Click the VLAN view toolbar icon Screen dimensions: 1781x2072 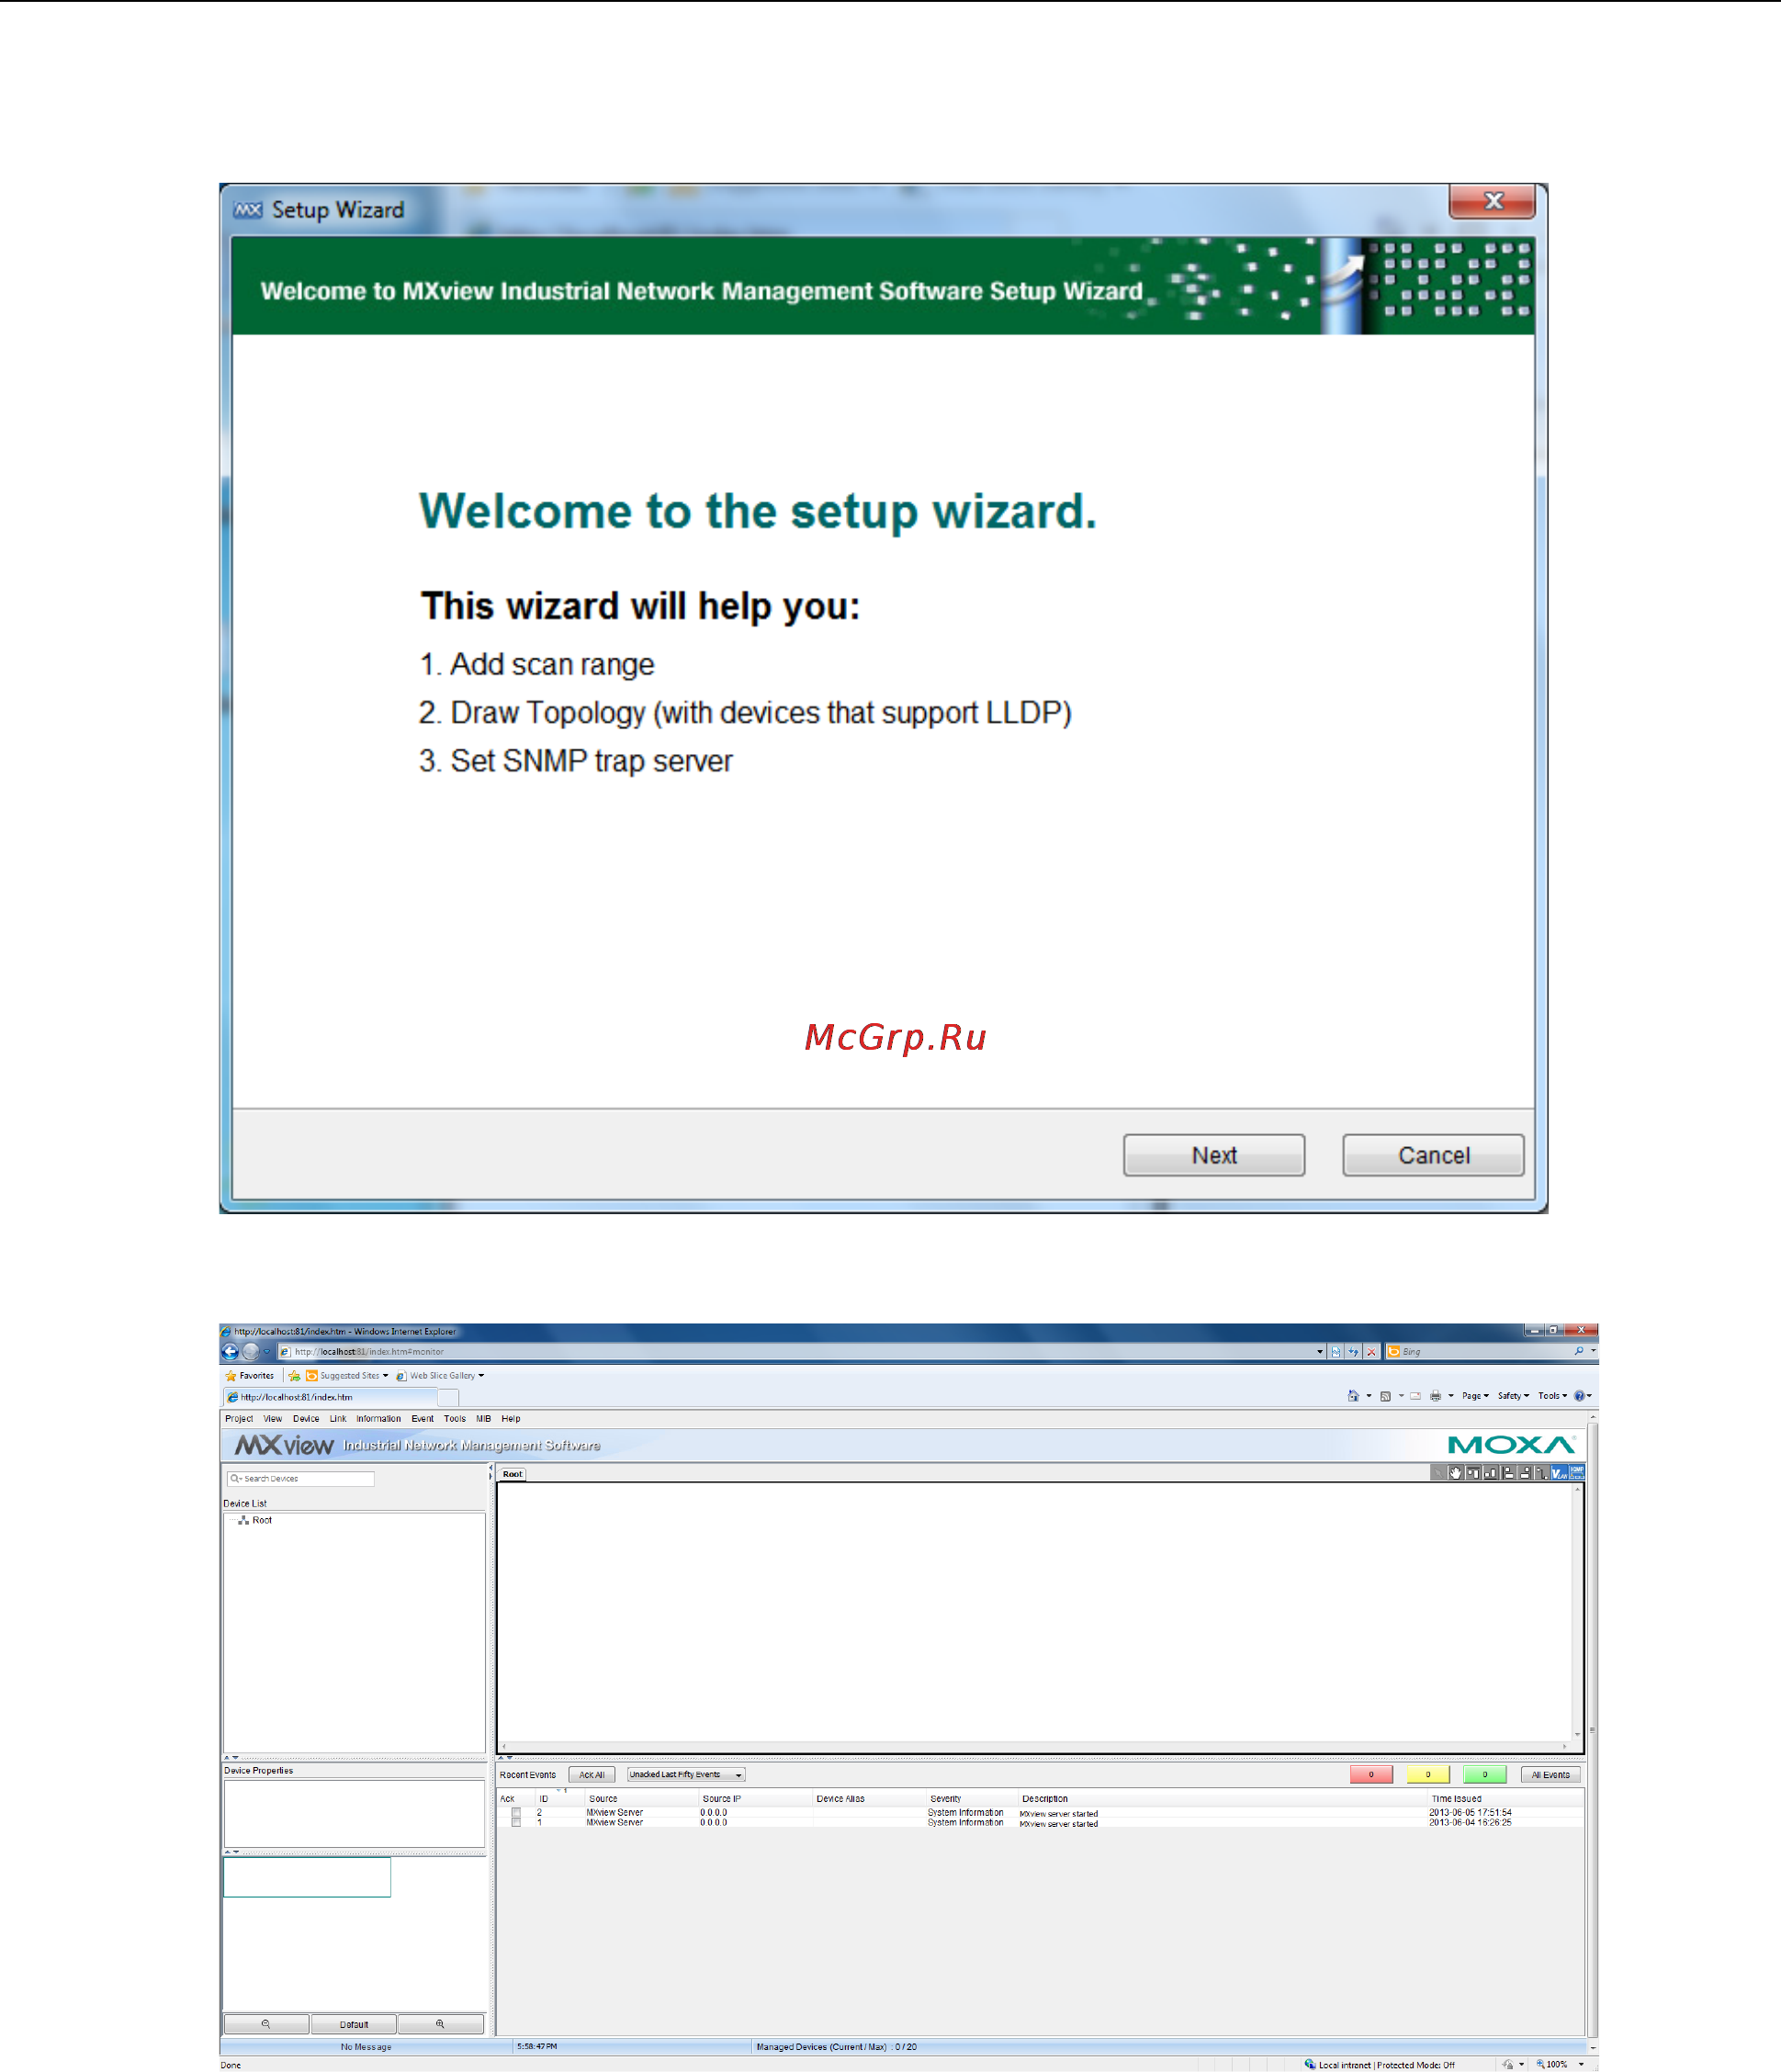(1560, 1473)
